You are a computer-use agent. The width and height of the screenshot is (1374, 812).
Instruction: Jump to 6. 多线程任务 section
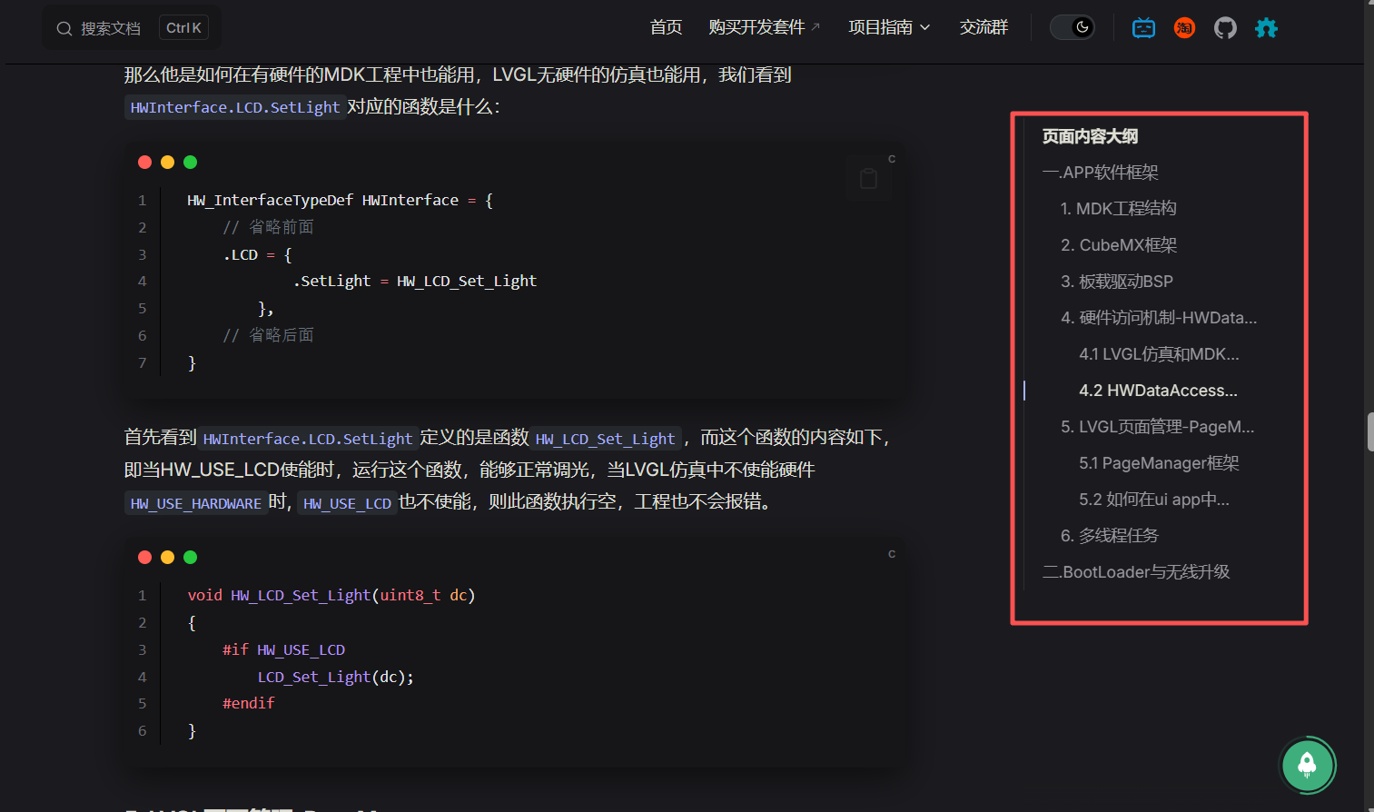point(1110,536)
